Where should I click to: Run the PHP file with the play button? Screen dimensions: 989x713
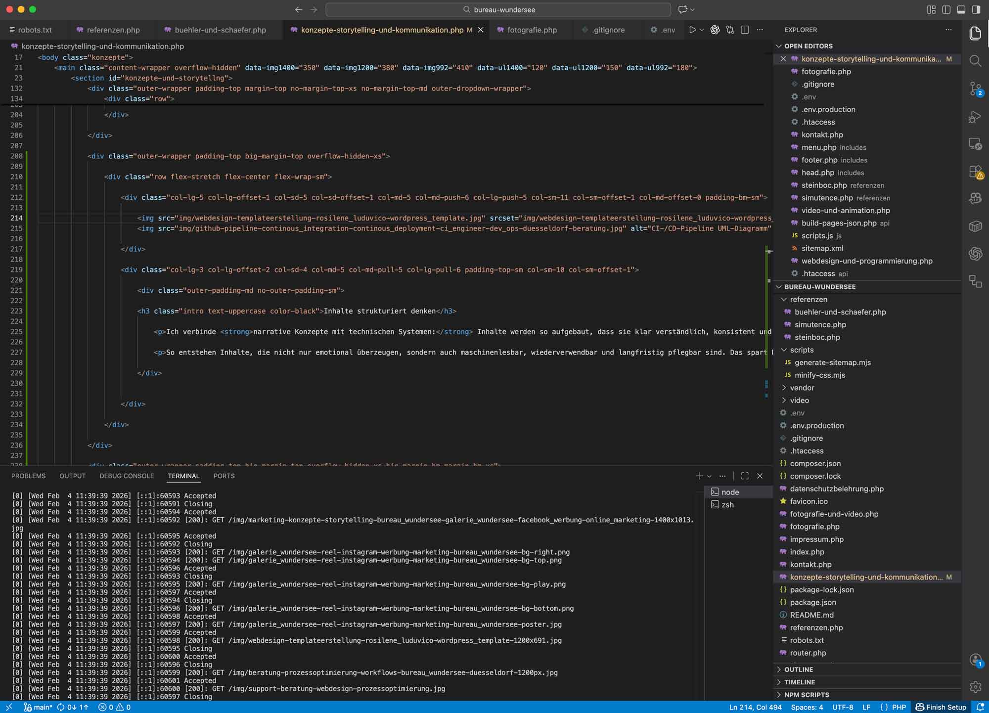point(691,30)
